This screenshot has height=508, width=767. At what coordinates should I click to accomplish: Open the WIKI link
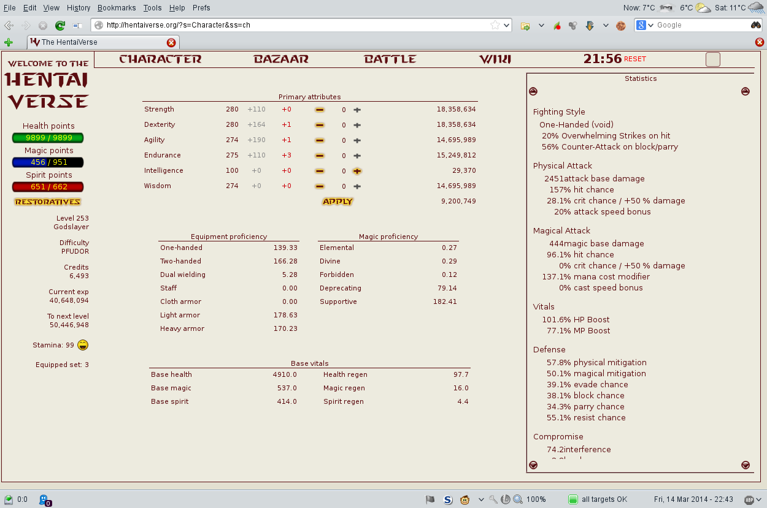click(x=495, y=59)
